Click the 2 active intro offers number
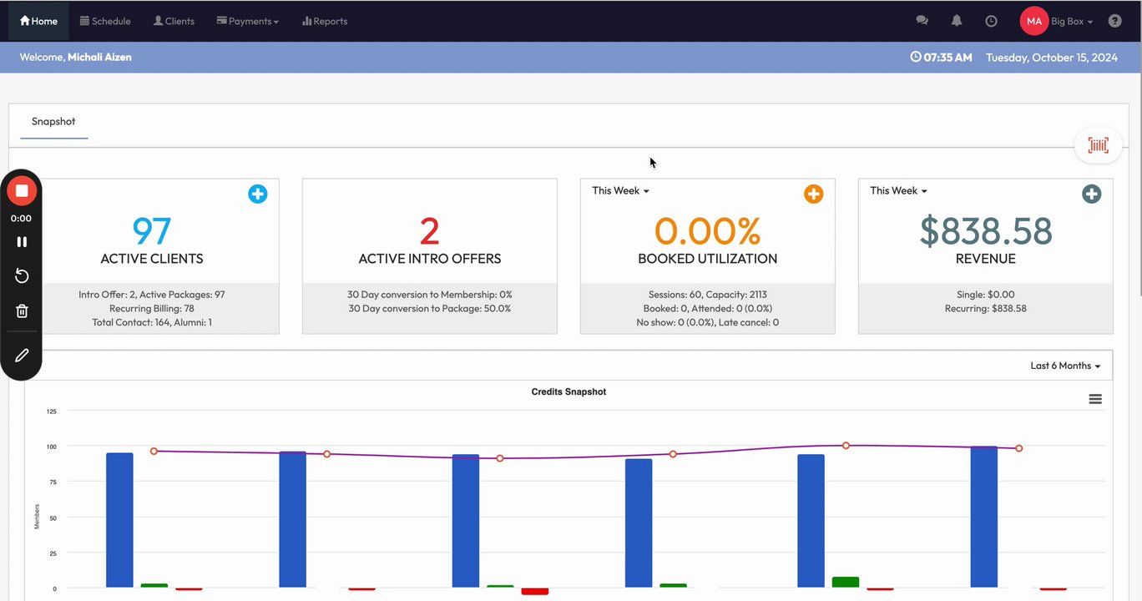 [430, 231]
